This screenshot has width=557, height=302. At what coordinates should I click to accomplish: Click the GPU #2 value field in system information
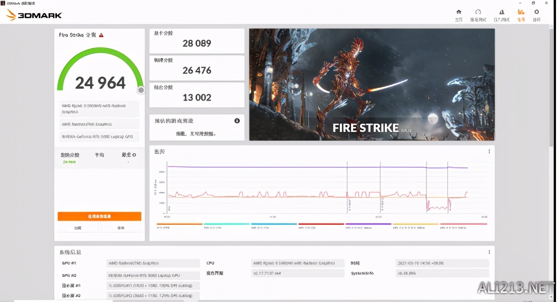point(153,275)
